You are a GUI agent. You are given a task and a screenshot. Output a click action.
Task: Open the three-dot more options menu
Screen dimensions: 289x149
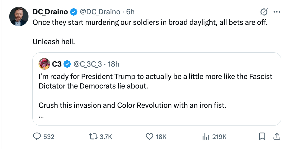277,12
